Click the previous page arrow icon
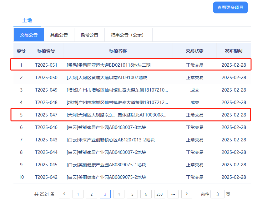The width and height of the screenshot is (257, 204). (x=64, y=194)
